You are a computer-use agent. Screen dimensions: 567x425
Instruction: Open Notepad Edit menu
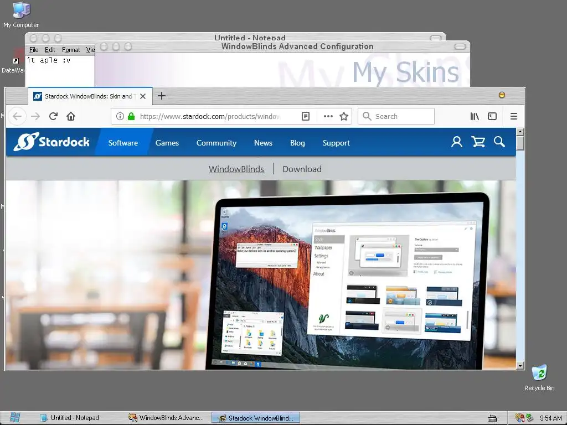pyautogui.click(x=49, y=50)
